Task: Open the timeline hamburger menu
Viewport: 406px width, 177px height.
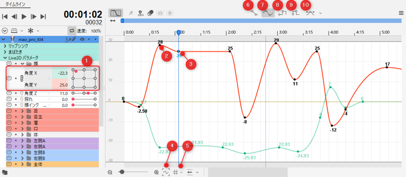Action: pos(401,13)
